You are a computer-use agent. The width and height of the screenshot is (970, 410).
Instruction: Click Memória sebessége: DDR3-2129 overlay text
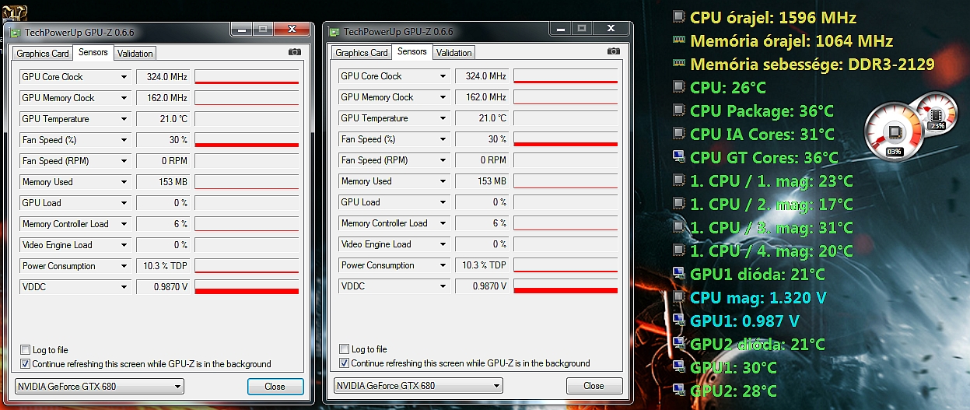click(812, 64)
